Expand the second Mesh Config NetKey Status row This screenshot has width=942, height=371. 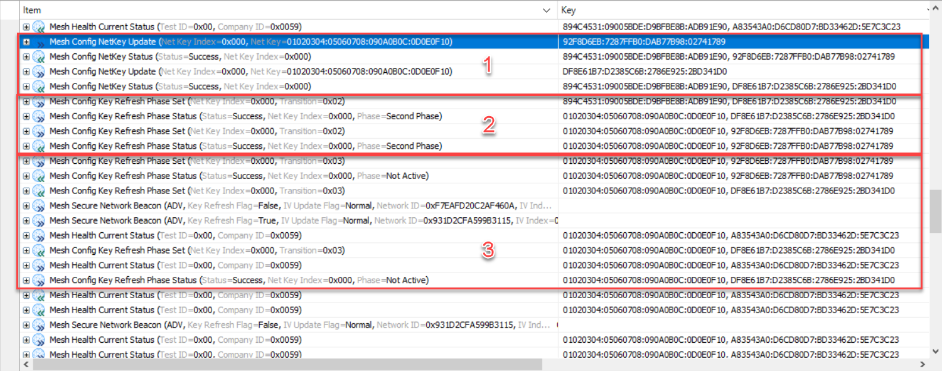point(26,87)
